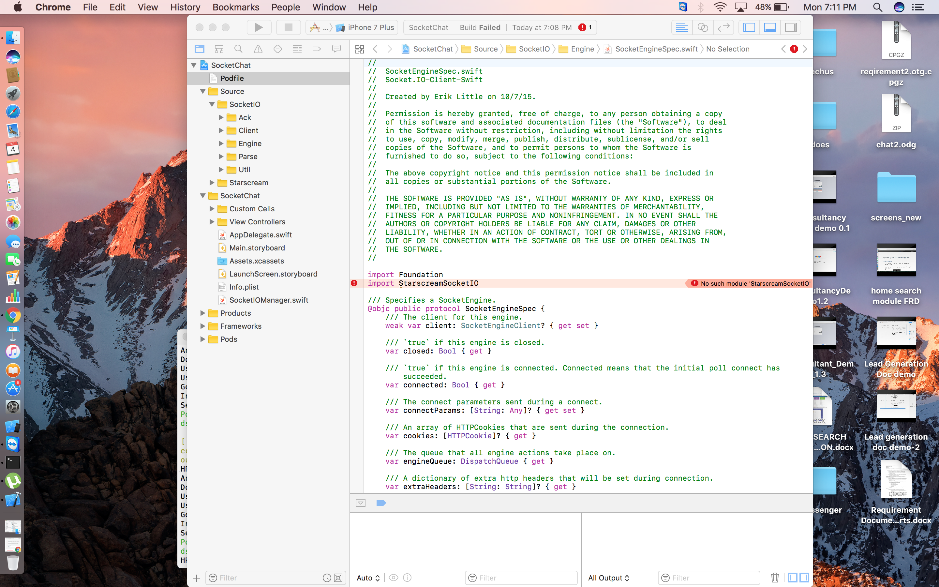Expand the Engine folder
The image size is (939, 587).
[221, 143]
